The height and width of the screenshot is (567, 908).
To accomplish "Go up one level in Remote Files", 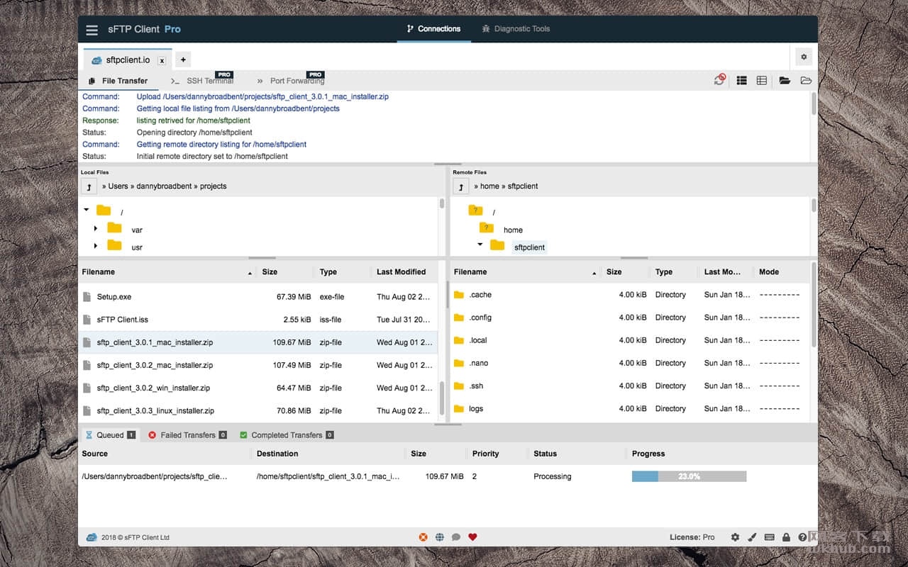I will (x=461, y=186).
